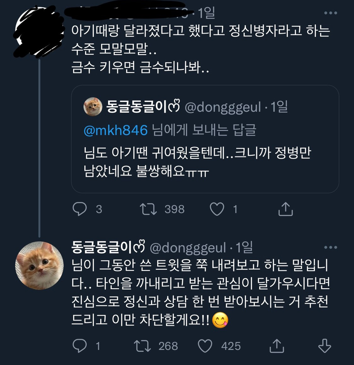Tap the share icon on the bottom tweet

tap(277, 346)
